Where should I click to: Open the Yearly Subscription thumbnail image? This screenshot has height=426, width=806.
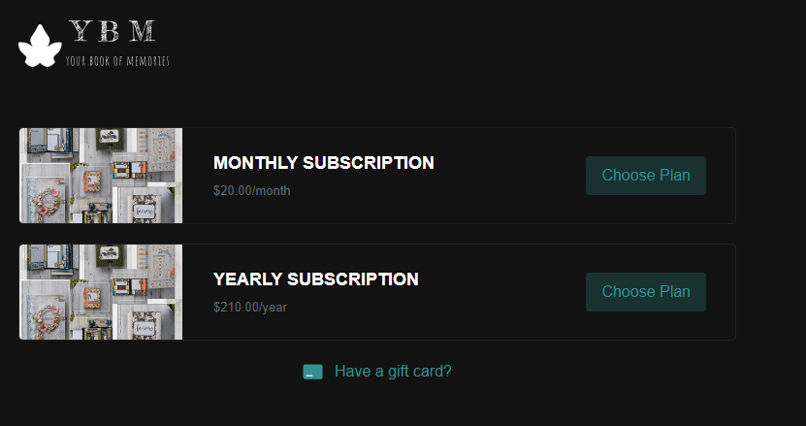click(101, 292)
